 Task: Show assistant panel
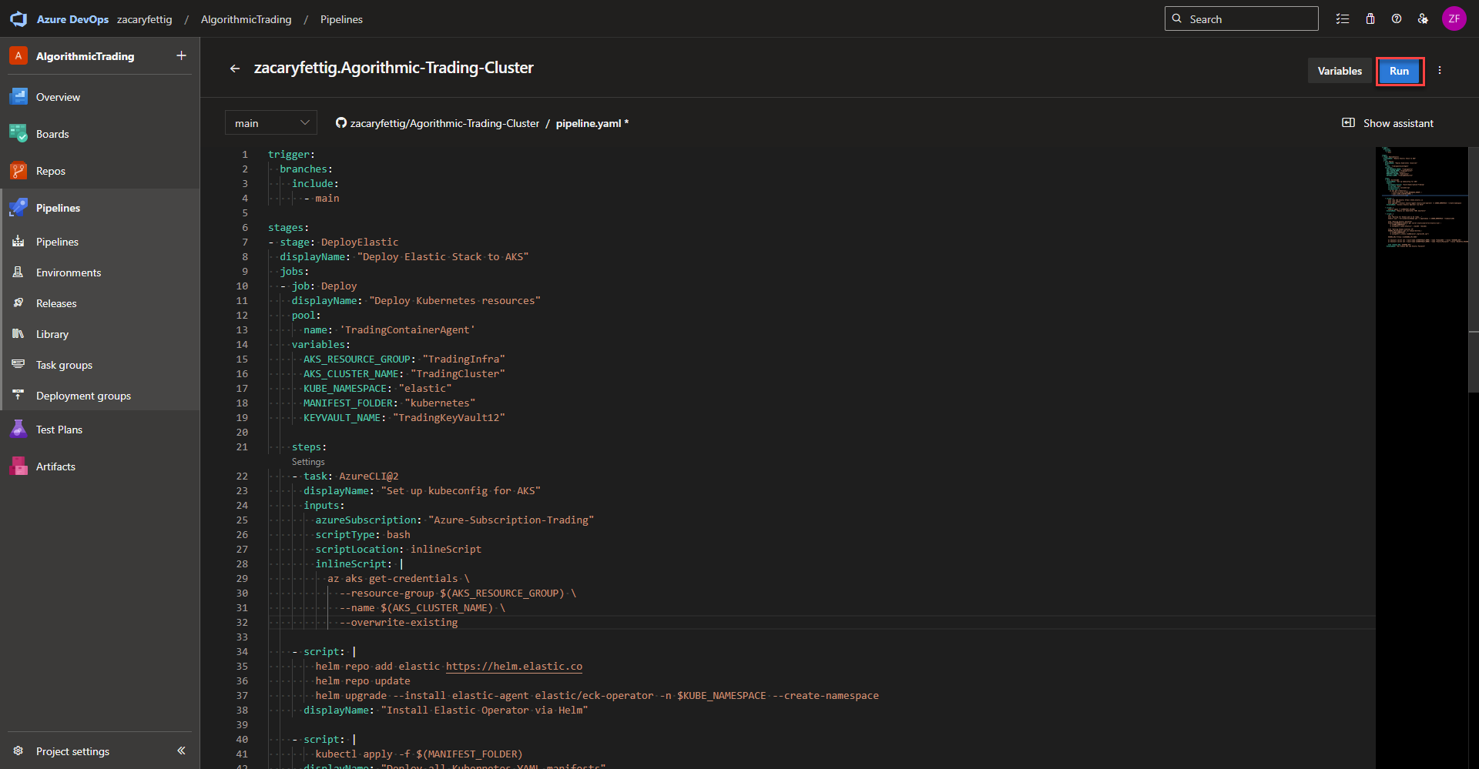coord(1388,123)
